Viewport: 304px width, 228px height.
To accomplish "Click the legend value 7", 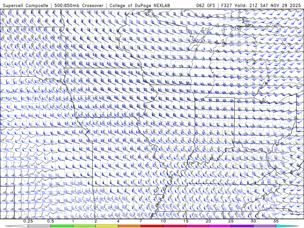I will click(x=141, y=221).
